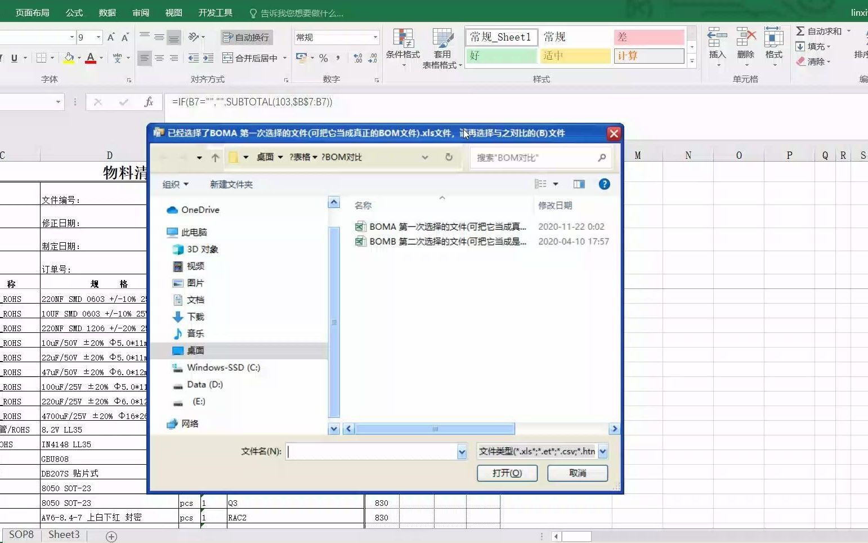This screenshot has width=868, height=543.
Task: Expand the Name Box dropdown
Action: pos(58,102)
